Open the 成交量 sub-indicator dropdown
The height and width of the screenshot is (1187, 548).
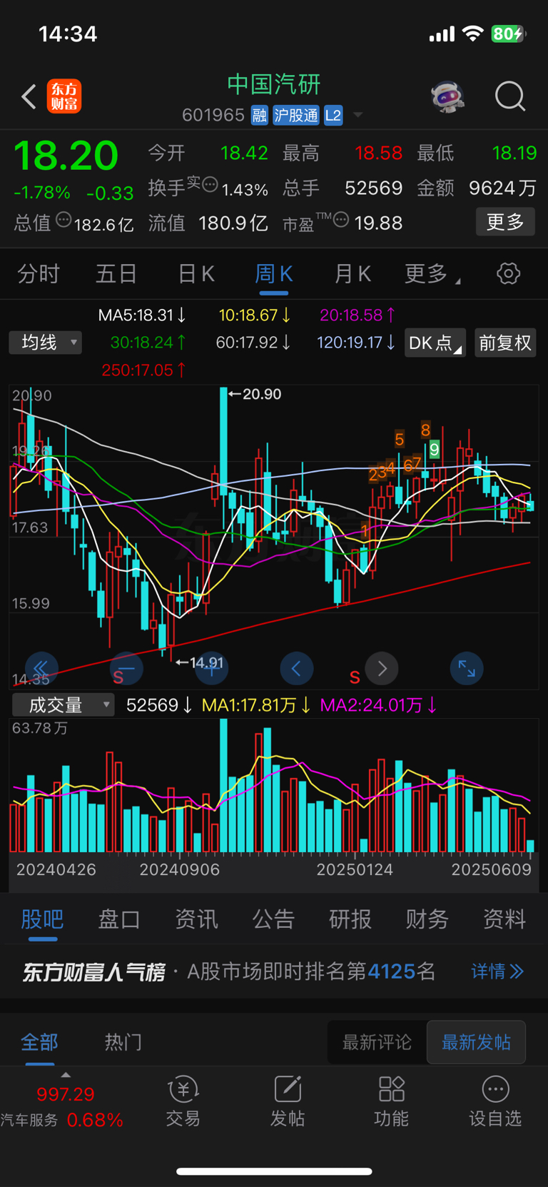click(64, 705)
